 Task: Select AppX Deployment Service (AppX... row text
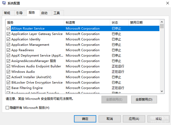[x=37, y=56]
